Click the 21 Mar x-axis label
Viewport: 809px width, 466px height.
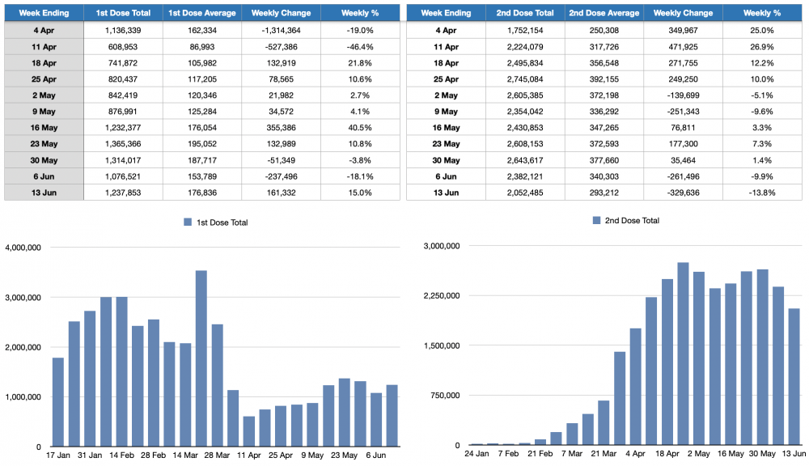(604, 454)
